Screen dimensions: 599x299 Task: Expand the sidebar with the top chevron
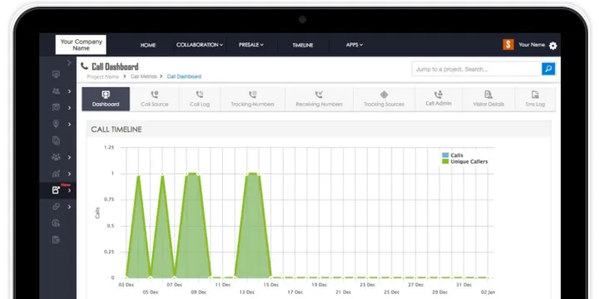69,63
